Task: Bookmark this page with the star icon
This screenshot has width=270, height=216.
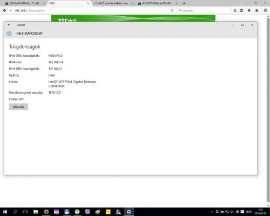Action: (235, 10)
